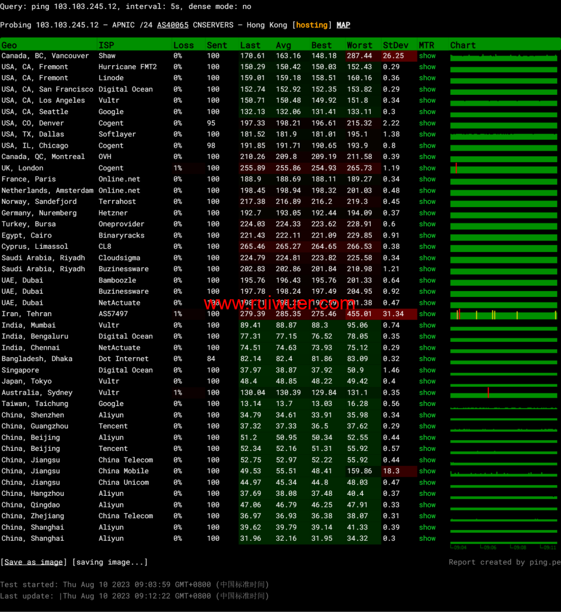This screenshot has width=561, height=612.
Task: Show MTR for UK, London Cogent row
Action: tap(427, 168)
